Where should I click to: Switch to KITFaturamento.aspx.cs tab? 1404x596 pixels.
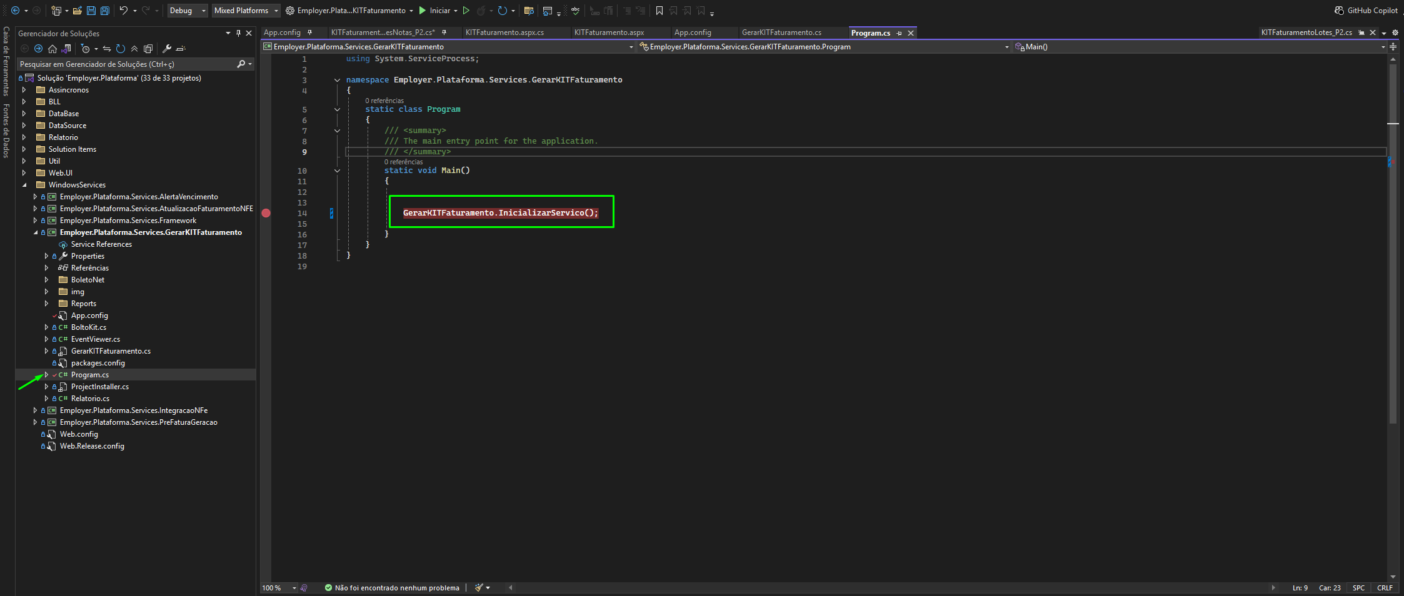point(504,32)
